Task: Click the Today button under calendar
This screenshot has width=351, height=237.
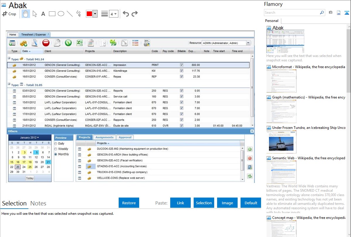Action: pos(30,178)
